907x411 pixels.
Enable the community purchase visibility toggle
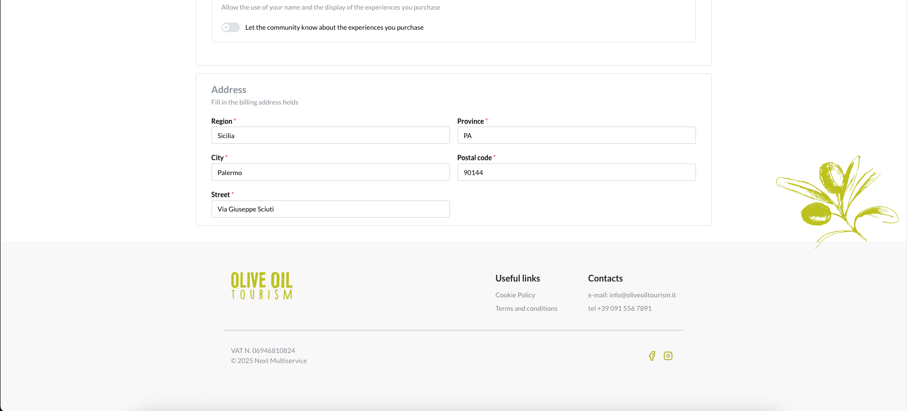pyautogui.click(x=230, y=27)
